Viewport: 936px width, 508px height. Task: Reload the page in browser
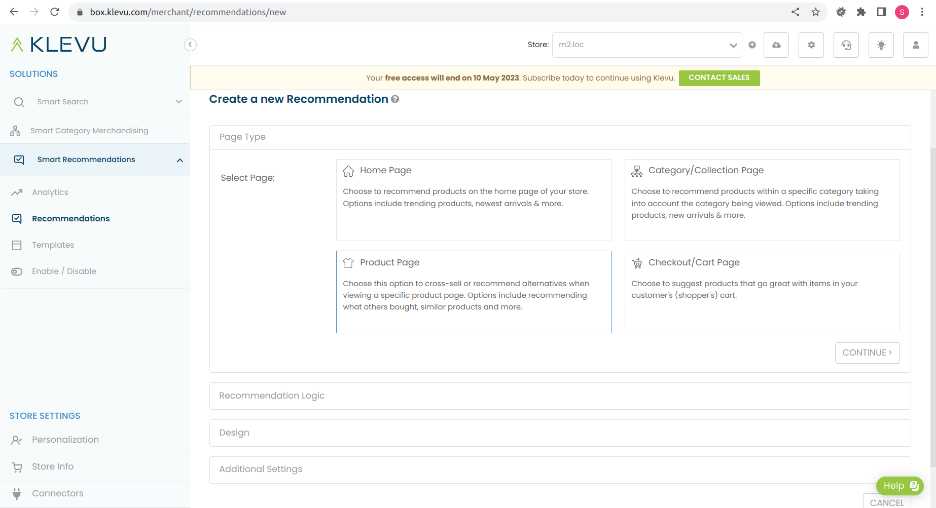click(x=55, y=12)
